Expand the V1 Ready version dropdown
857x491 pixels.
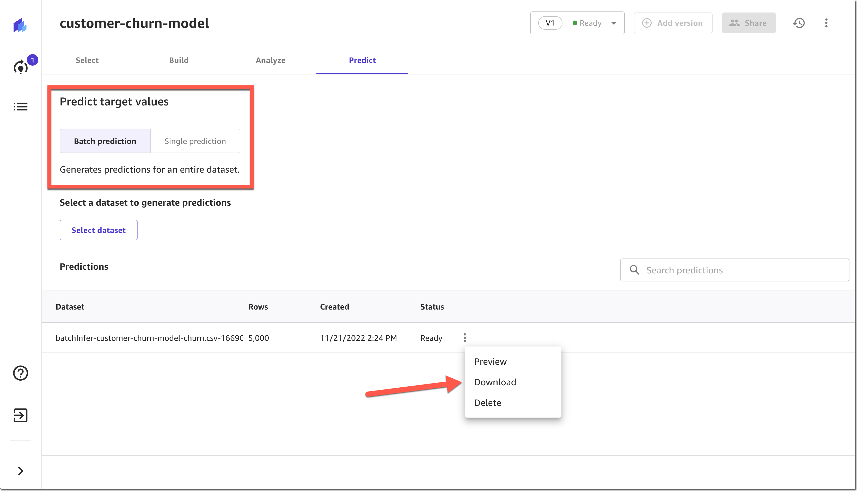[x=577, y=23]
